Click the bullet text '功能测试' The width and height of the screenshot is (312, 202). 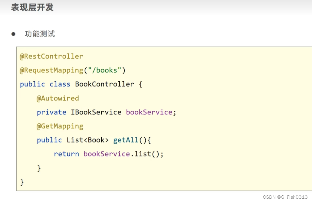[x=40, y=34]
